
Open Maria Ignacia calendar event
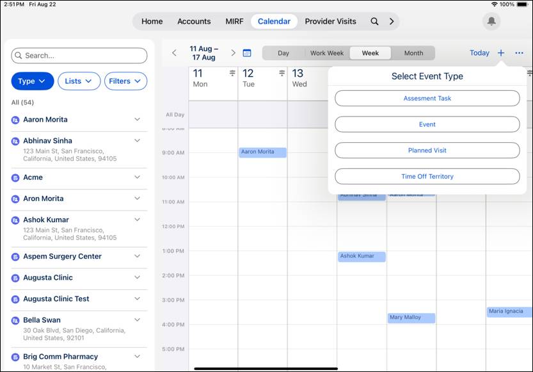click(x=509, y=312)
